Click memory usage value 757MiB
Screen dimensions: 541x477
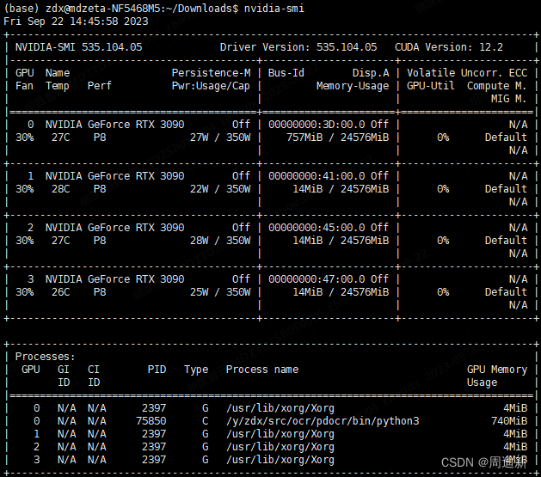[304, 138]
